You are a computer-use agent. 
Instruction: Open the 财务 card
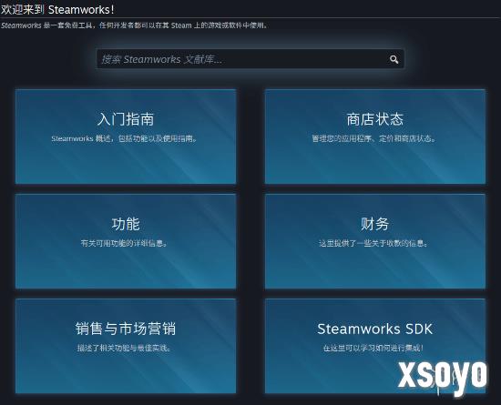tap(375, 241)
